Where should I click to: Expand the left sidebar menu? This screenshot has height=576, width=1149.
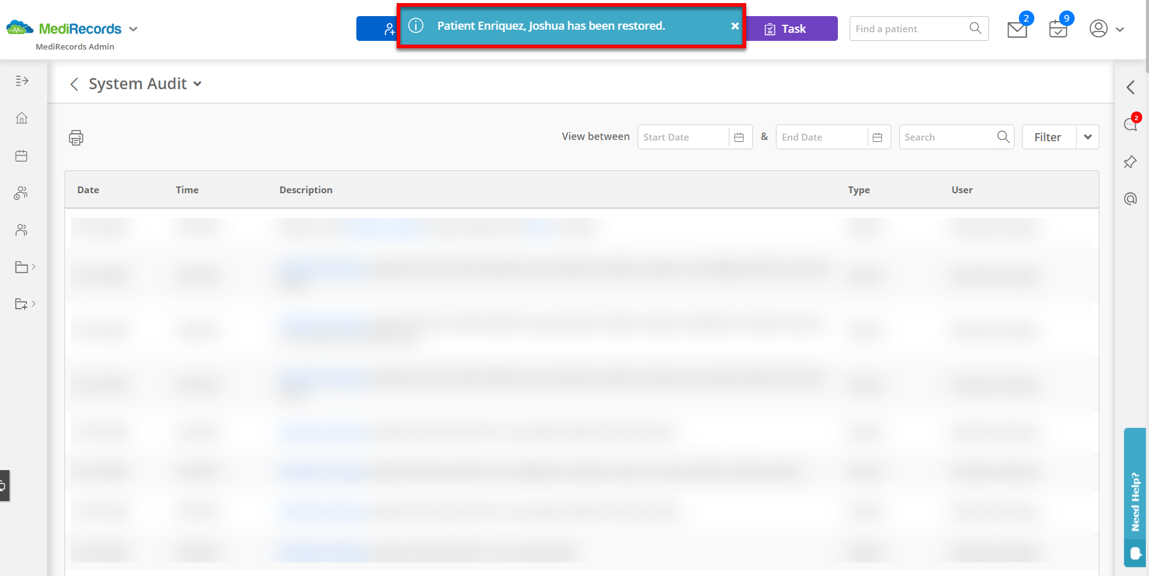coord(22,81)
